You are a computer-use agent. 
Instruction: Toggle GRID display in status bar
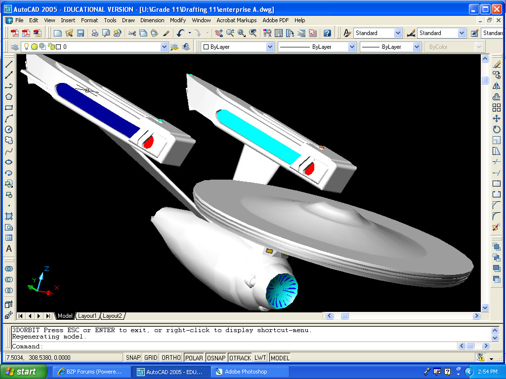(151, 358)
